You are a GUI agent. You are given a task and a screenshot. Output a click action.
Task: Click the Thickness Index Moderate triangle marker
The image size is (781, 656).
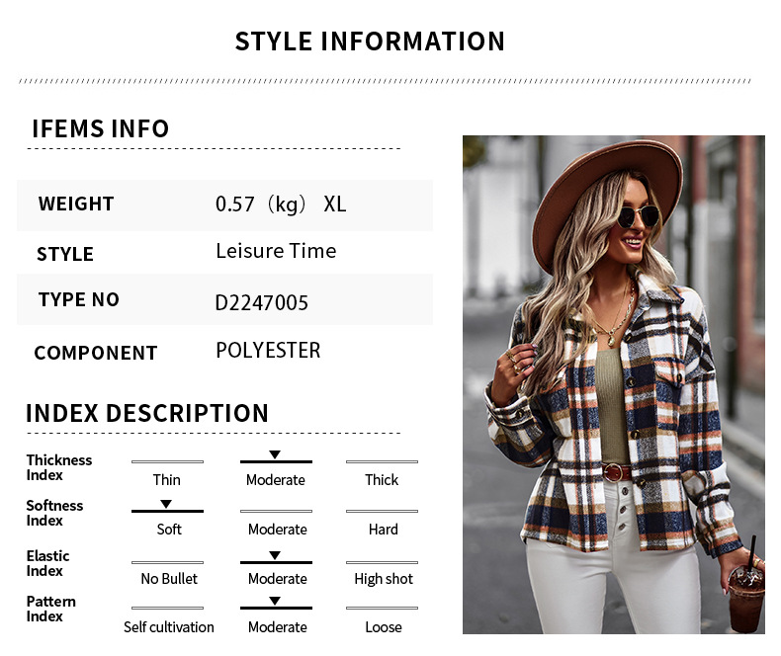(x=275, y=454)
